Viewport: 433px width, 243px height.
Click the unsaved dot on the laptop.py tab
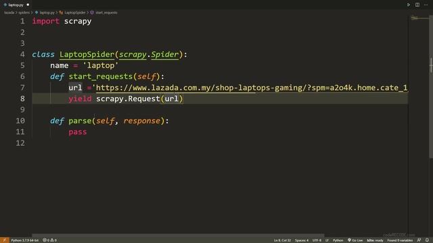click(28, 5)
